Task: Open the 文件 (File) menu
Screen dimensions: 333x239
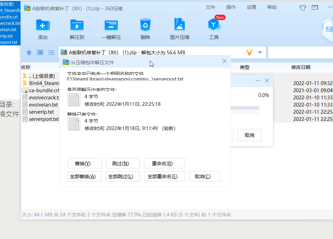Action: (x=210, y=7)
